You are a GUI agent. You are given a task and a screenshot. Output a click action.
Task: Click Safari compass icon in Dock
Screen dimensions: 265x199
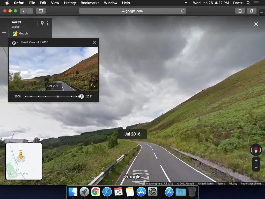point(107,192)
